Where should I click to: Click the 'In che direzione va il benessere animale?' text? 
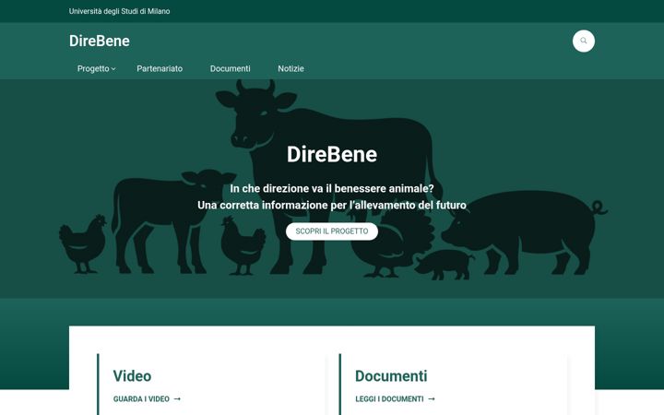click(x=332, y=188)
